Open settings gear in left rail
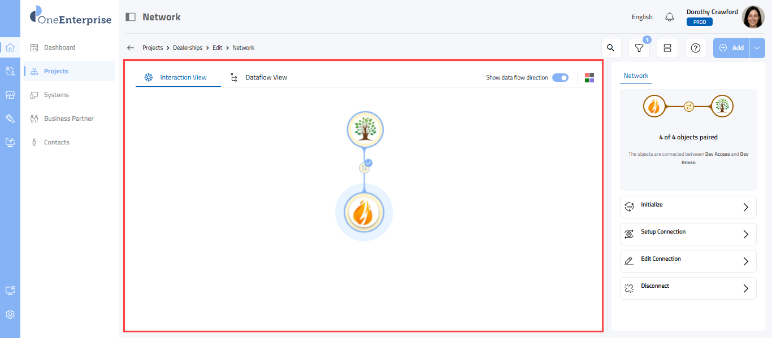 click(x=10, y=314)
